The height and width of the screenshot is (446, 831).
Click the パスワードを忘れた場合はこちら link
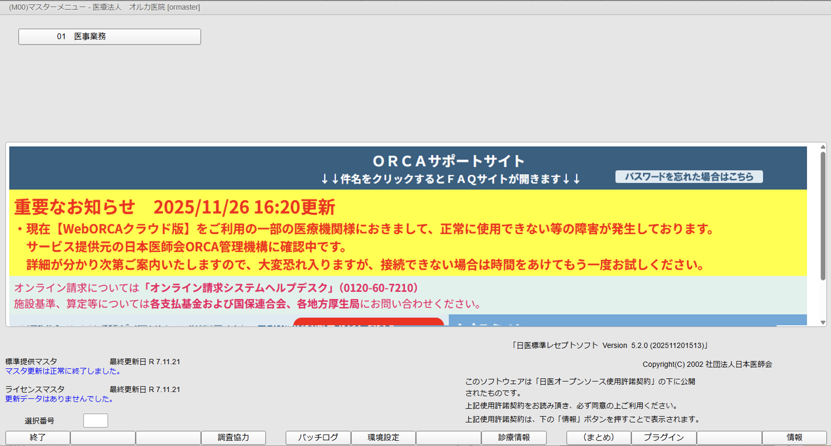click(x=689, y=177)
